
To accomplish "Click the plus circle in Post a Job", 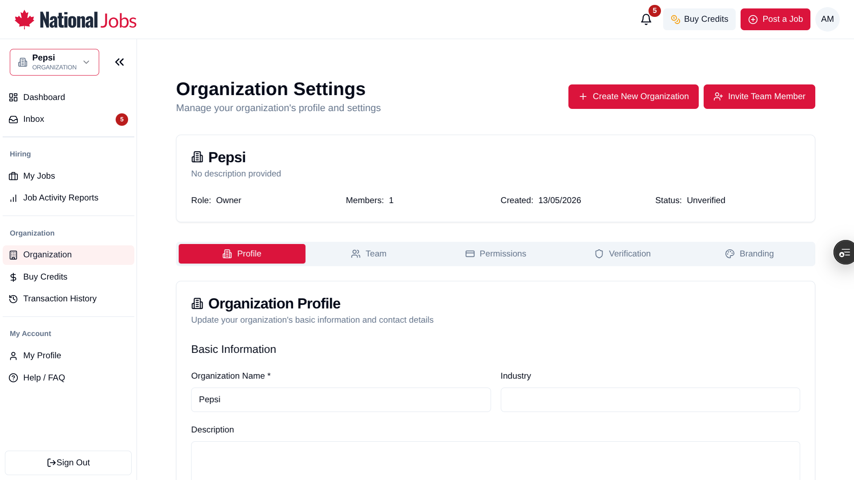I will [x=753, y=20].
